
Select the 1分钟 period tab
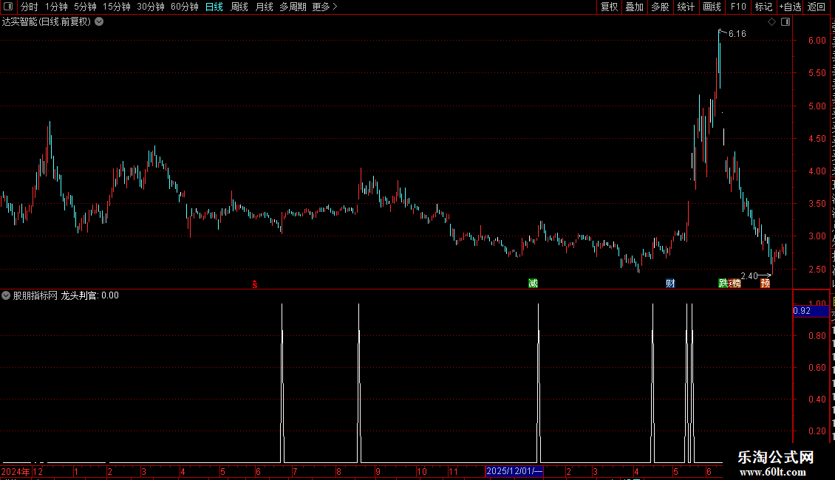(x=56, y=7)
